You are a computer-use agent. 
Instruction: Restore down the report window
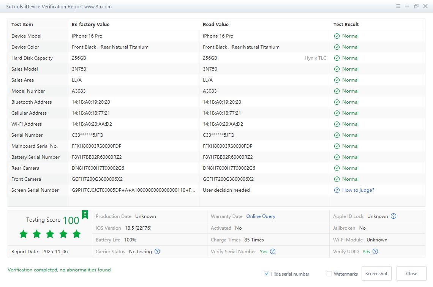416,6
